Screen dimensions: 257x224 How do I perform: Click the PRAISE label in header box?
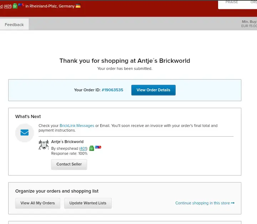click(232, 2)
